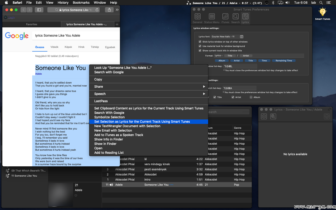Screen dimensions: 336x210
Task: Click pin icon in Lyrics window title bar
Action: pyautogui.click(x=329, y=109)
